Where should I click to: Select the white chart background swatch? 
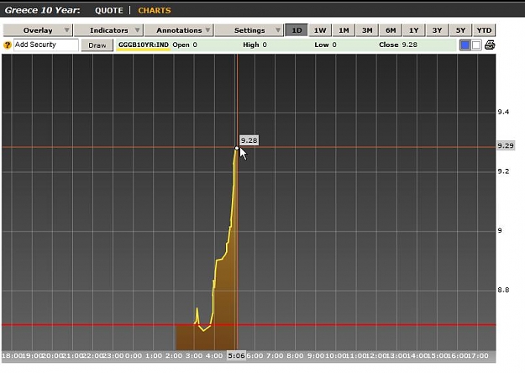pyautogui.click(x=476, y=45)
